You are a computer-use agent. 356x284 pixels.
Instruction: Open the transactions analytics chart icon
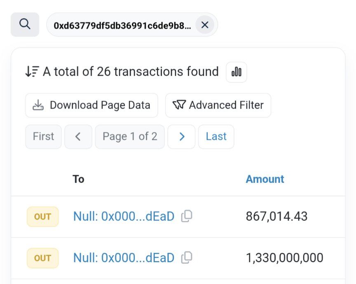tap(237, 72)
